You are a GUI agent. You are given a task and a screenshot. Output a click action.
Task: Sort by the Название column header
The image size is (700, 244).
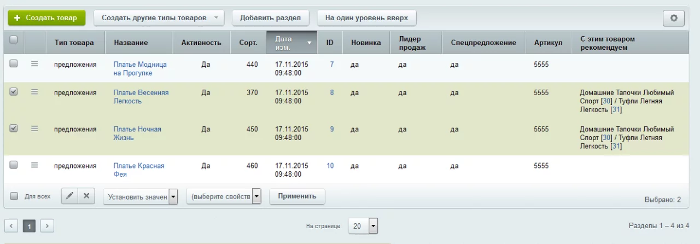pyautogui.click(x=131, y=43)
